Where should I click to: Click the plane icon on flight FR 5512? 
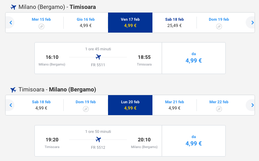tap(98, 140)
